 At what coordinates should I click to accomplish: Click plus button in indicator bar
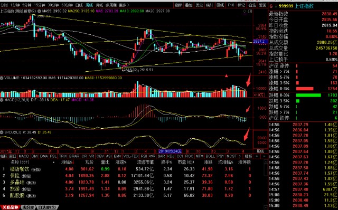[x=257, y=156]
